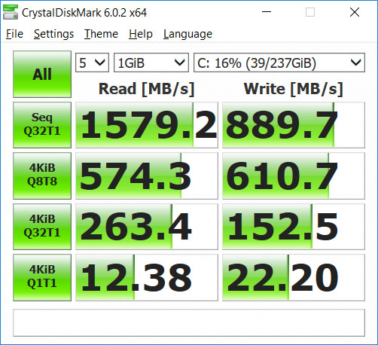Select the Seq read result 1579.2

(x=147, y=125)
